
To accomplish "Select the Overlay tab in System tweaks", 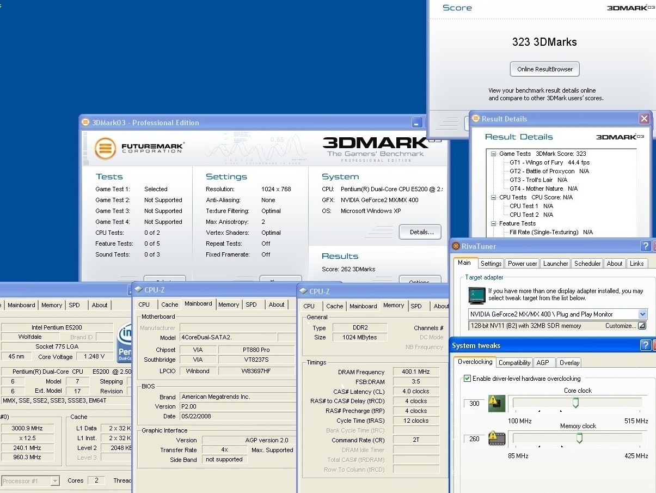I will (x=569, y=363).
